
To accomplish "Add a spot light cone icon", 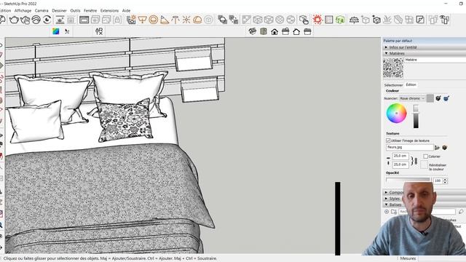I will pyautogui.click(x=165, y=20).
